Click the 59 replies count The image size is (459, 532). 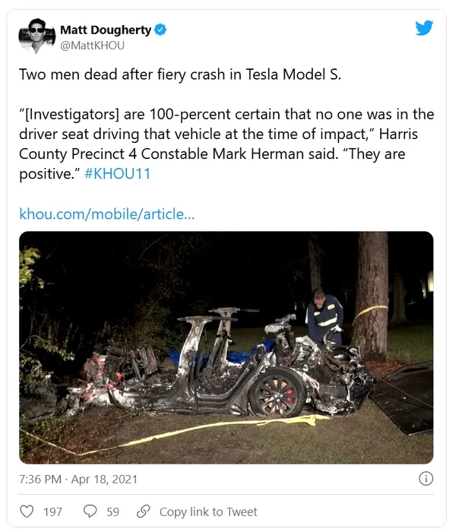pos(112,511)
